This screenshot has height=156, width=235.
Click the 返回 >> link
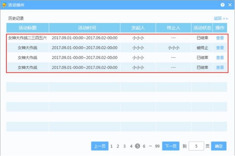[x=221, y=18]
